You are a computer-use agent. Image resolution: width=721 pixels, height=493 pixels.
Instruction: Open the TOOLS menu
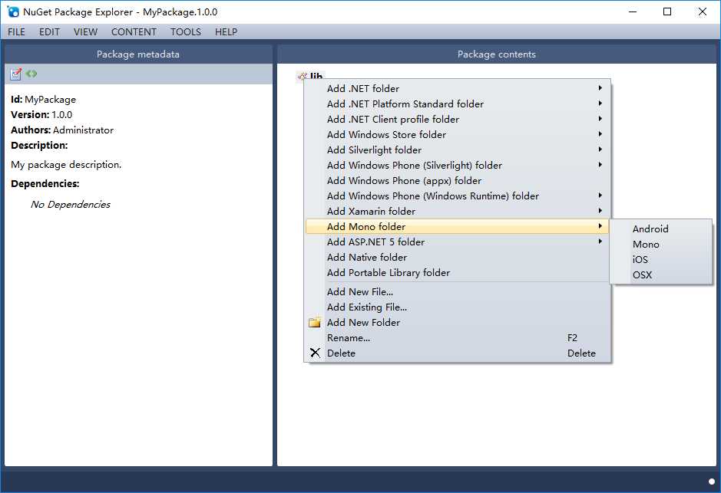[186, 31]
